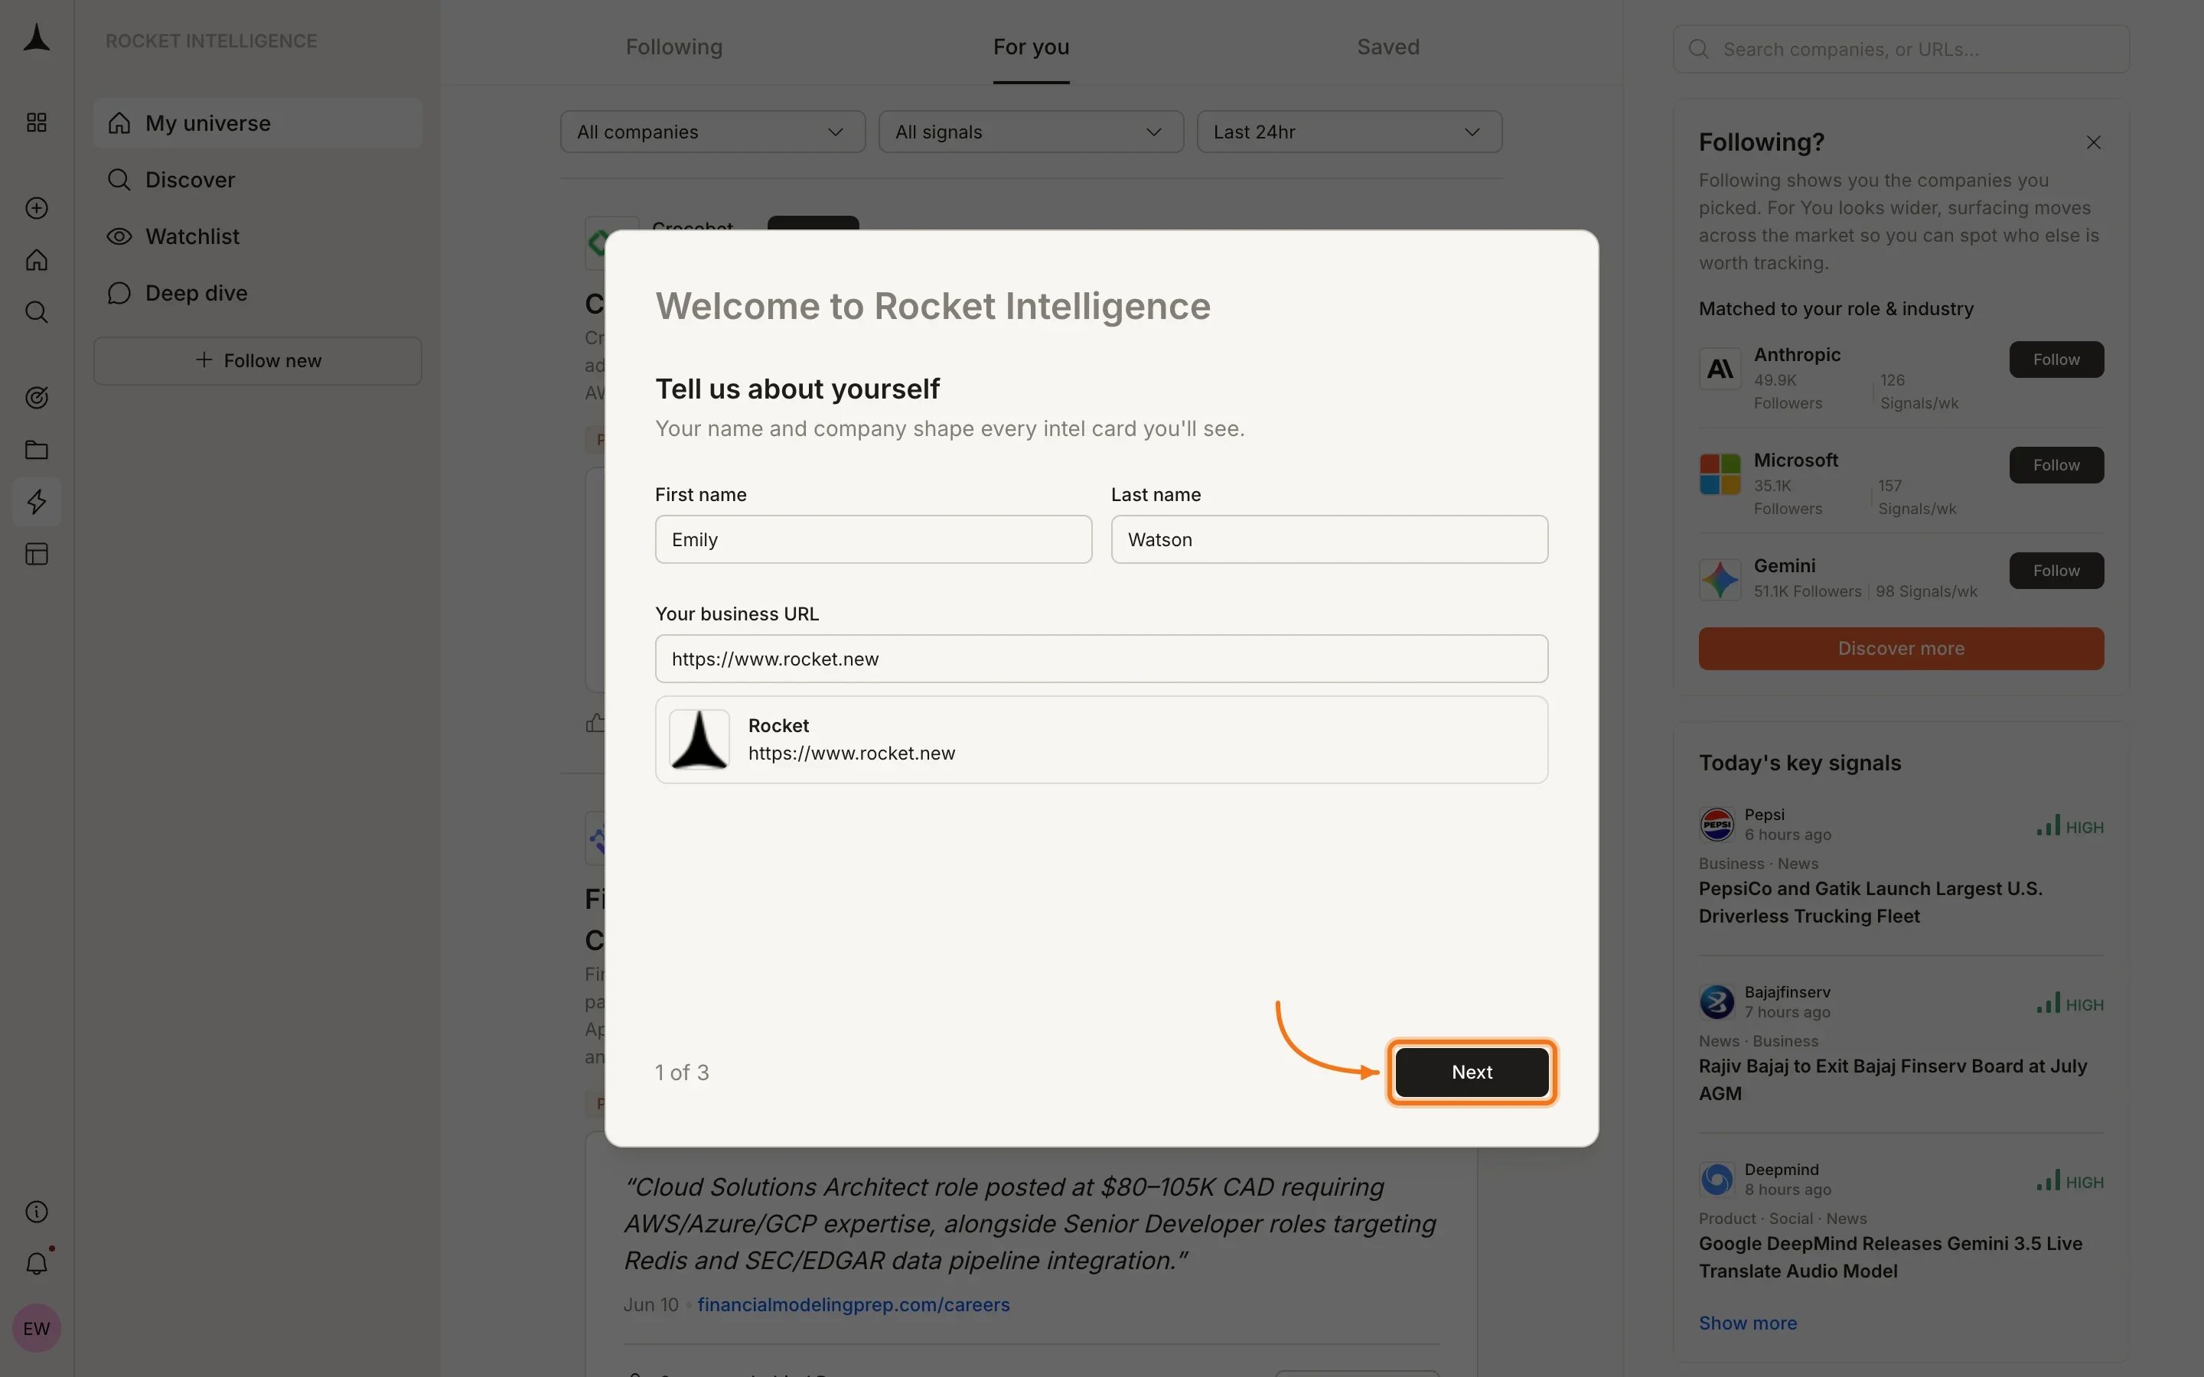
Task: Click the Anthropic logo icon
Action: tap(1720, 369)
